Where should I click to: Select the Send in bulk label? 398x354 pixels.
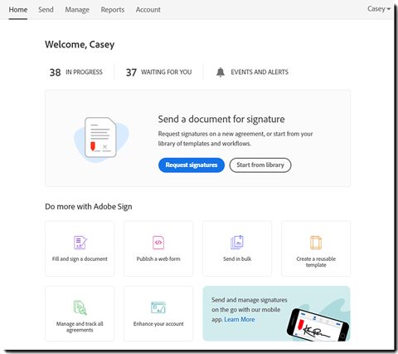237,259
